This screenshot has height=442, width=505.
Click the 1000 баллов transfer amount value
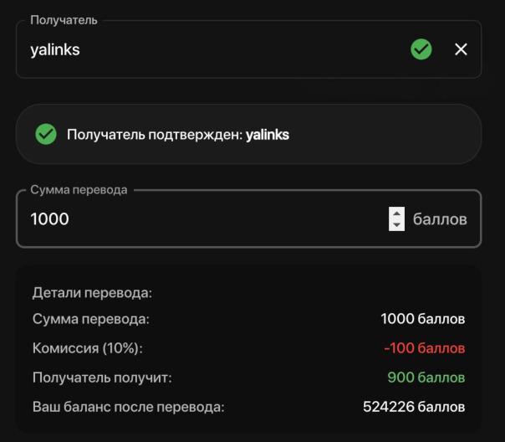tap(422, 319)
